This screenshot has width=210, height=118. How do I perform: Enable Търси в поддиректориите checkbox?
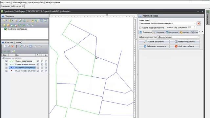140,28
